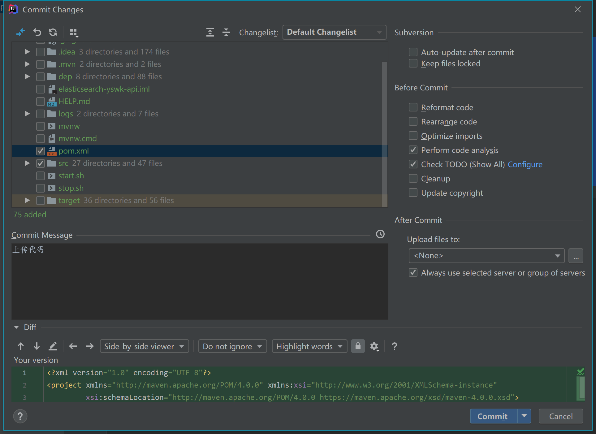Enable Reformat code option
Image resolution: width=596 pixels, height=434 pixels.
413,107
